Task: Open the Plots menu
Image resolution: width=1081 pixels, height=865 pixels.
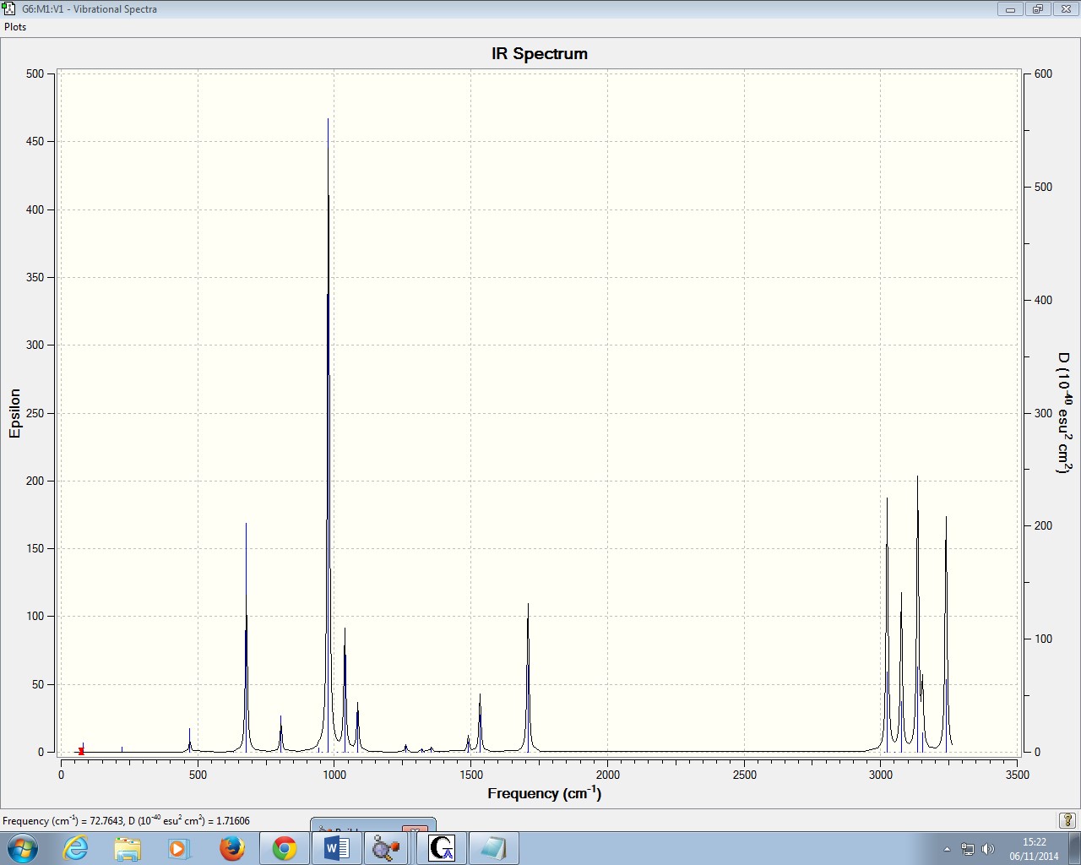Action: pos(15,27)
